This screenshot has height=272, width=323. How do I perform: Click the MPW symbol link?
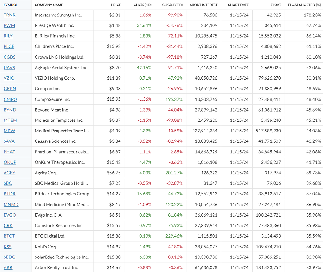pos(9,131)
